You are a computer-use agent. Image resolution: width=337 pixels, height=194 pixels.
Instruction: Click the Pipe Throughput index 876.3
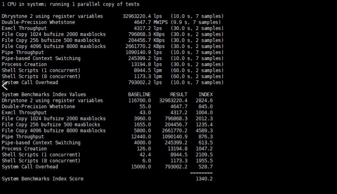[x=205, y=137]
